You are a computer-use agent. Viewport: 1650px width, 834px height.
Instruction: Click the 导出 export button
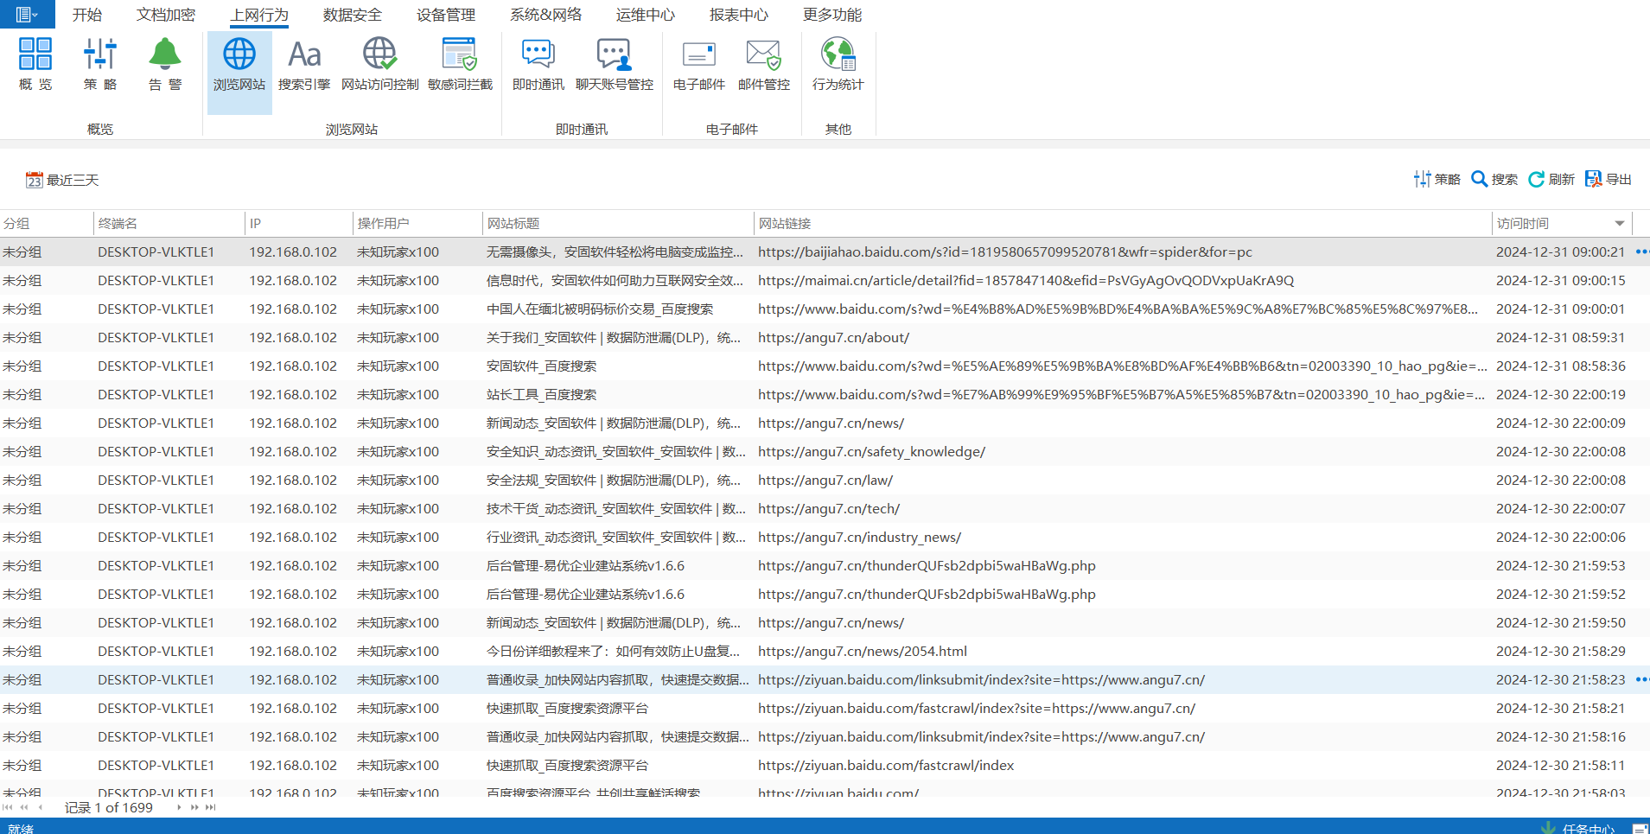[x=1608, y=179]
